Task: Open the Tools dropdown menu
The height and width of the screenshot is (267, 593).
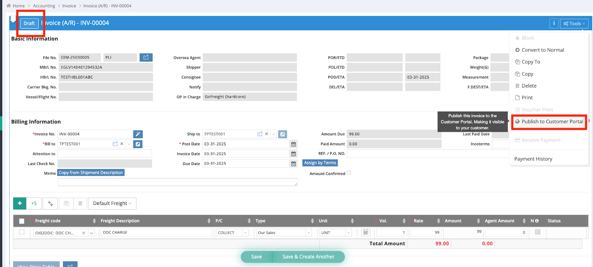Action: pos(574,23)
